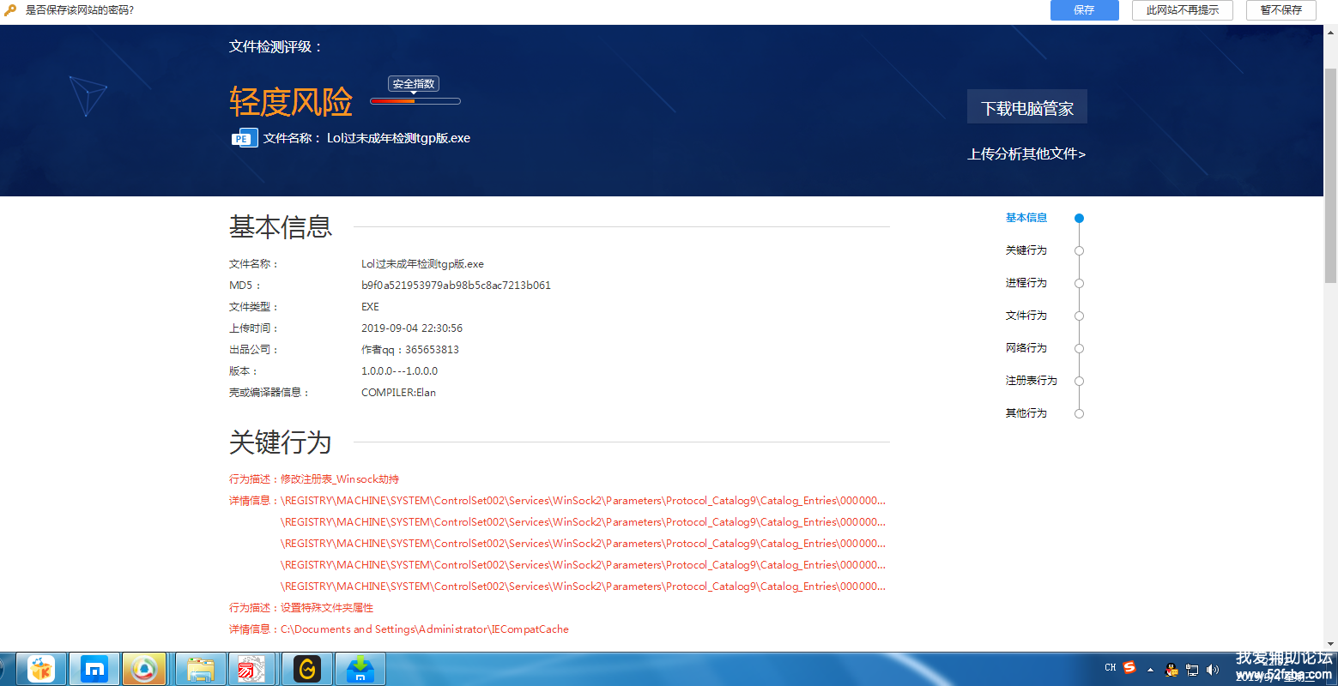
Task: Click the timeline dot beside 注册表行为
Action: click(x=1080, y=382)
